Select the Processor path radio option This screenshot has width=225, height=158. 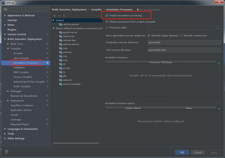click(107, 28)
